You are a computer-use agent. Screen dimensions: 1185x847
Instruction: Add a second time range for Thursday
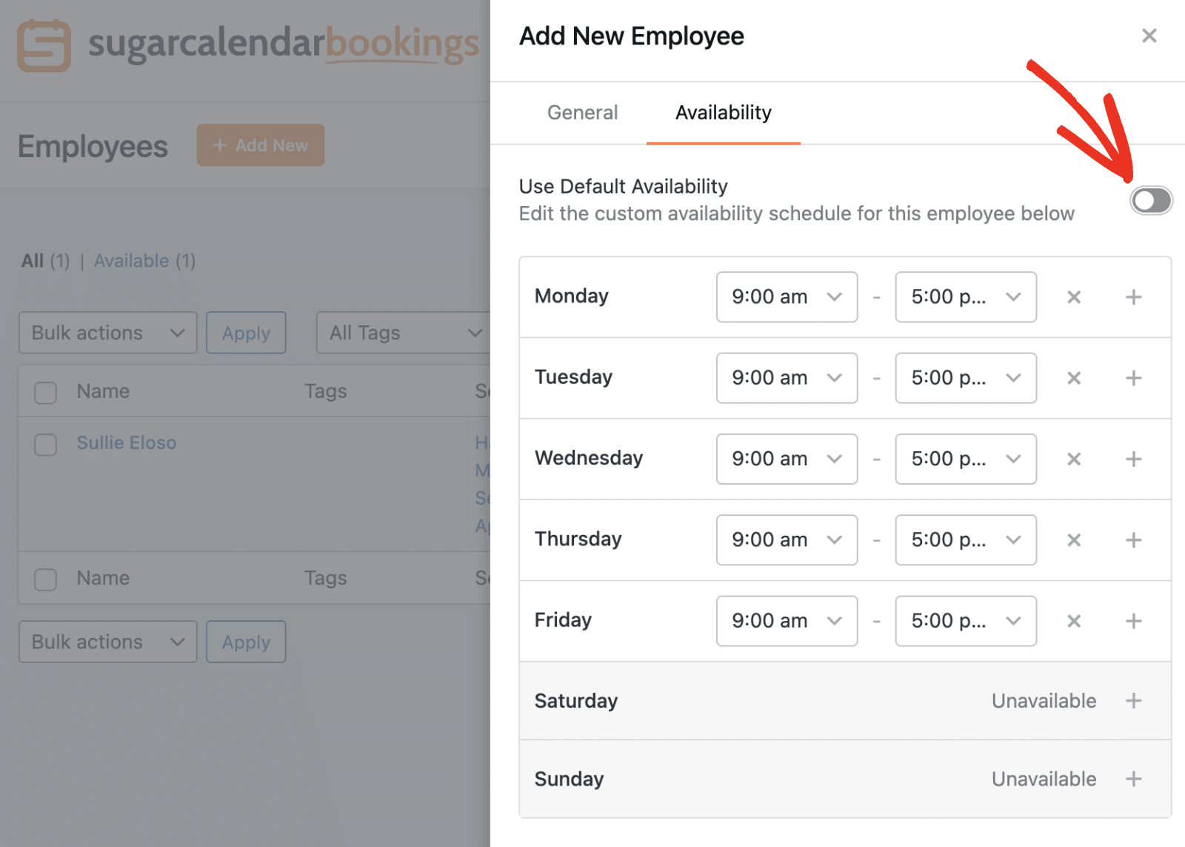point(1132,539)
